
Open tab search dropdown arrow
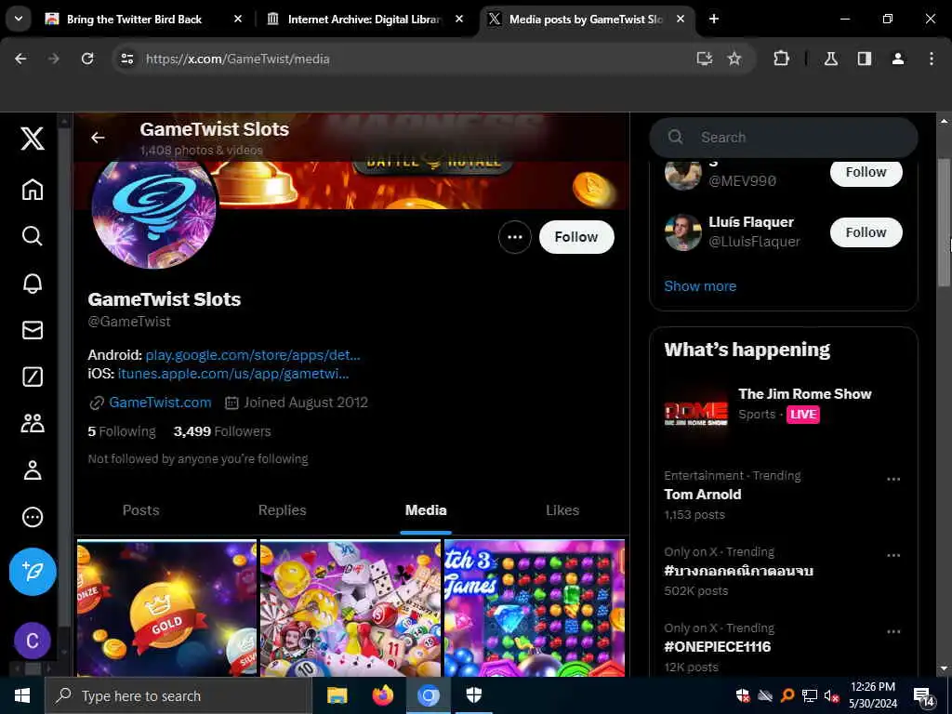pos(19,19)
